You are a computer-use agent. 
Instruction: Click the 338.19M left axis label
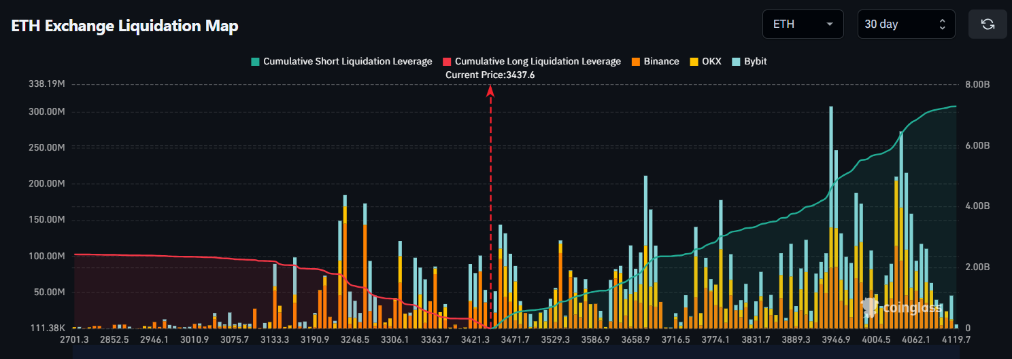pos(46,85)
